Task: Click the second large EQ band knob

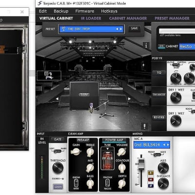Action: click(x=189, y=78)
